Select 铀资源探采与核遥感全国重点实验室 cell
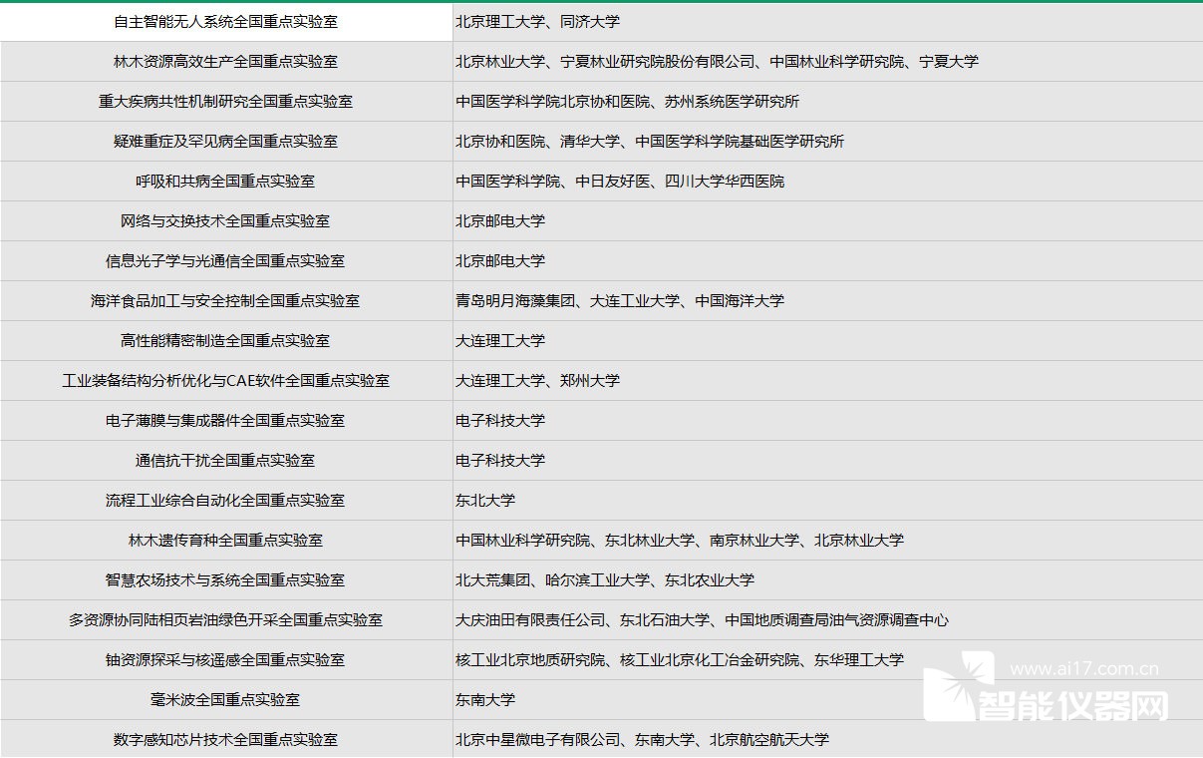Screen dimensions: 1203x758 coord(226,659)
